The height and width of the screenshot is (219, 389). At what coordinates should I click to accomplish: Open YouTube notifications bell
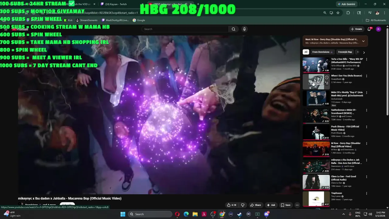pos(369,29)
